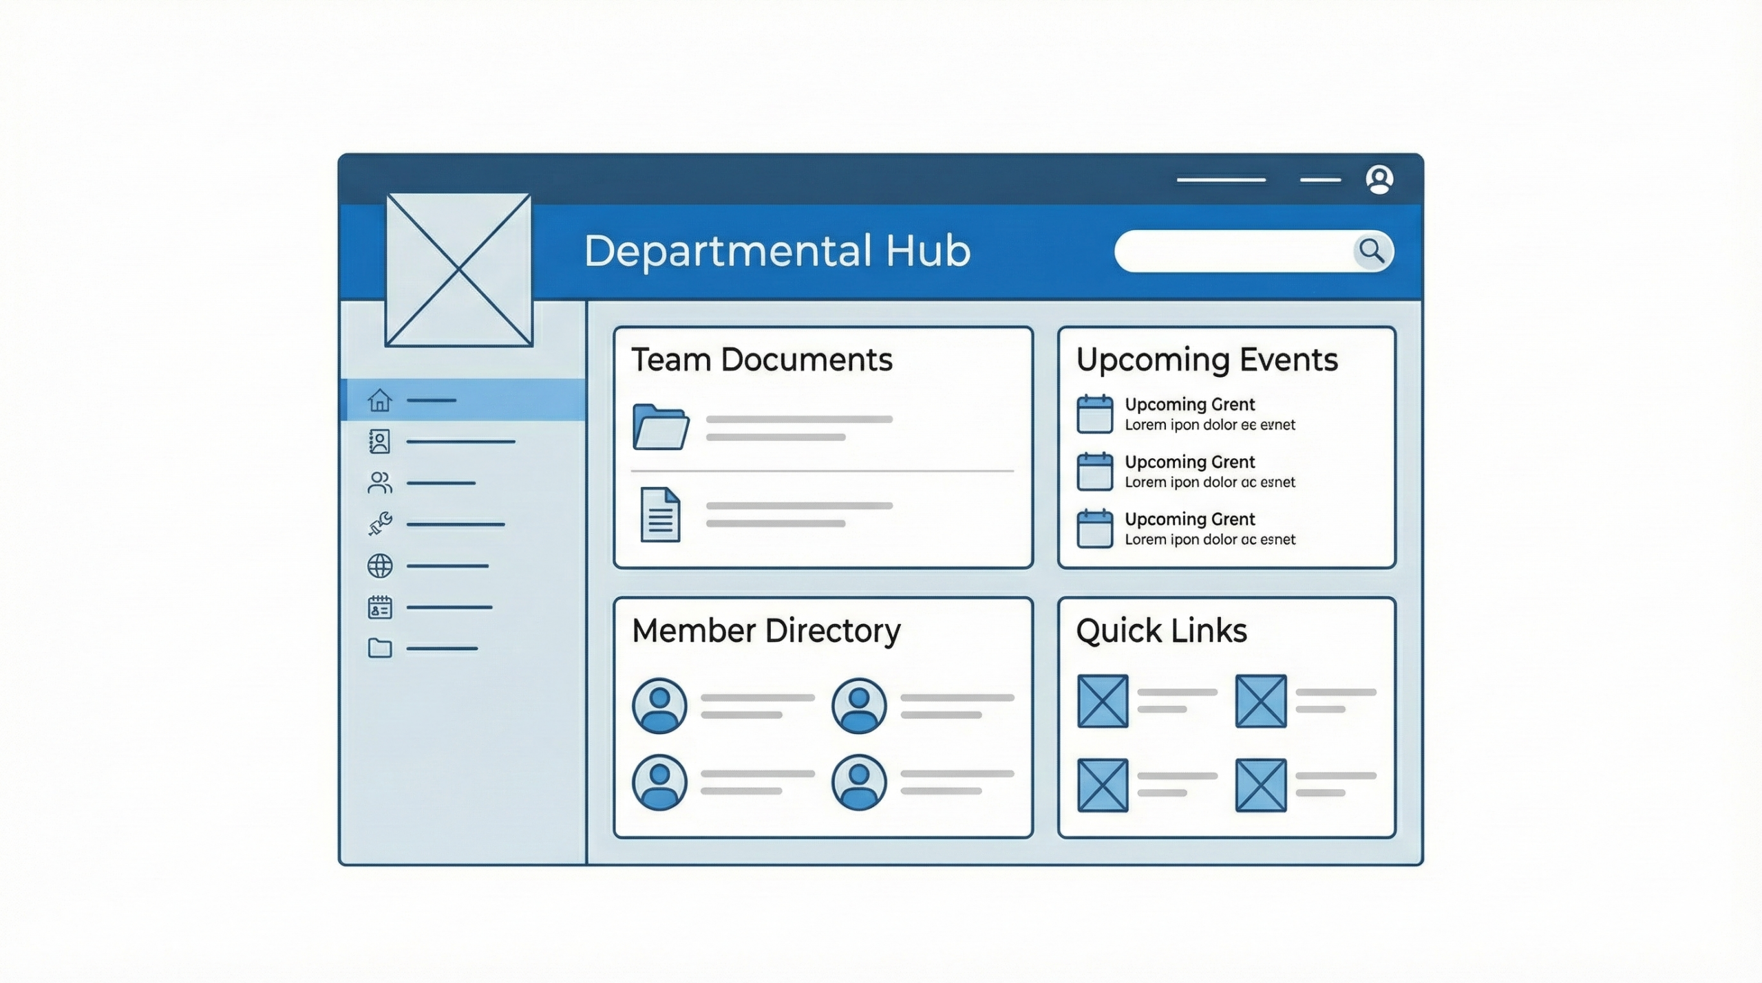Viewport: 1762px width, 983px height.
Task: Click the calendar contact card sidebar icon
Action: pos(380,607)
